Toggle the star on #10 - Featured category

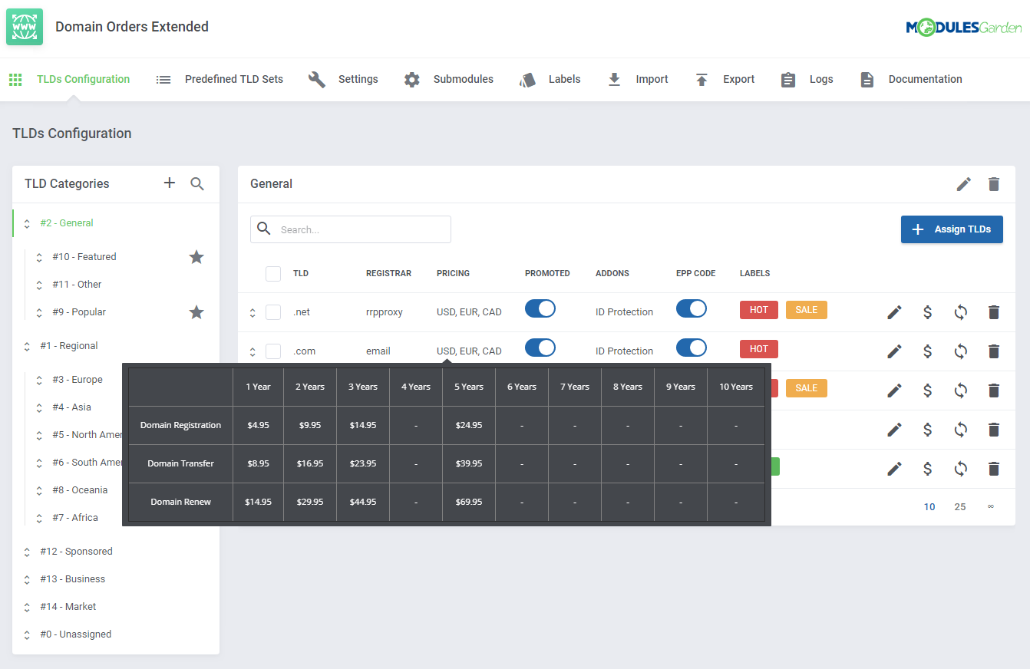tap(196, 257)
